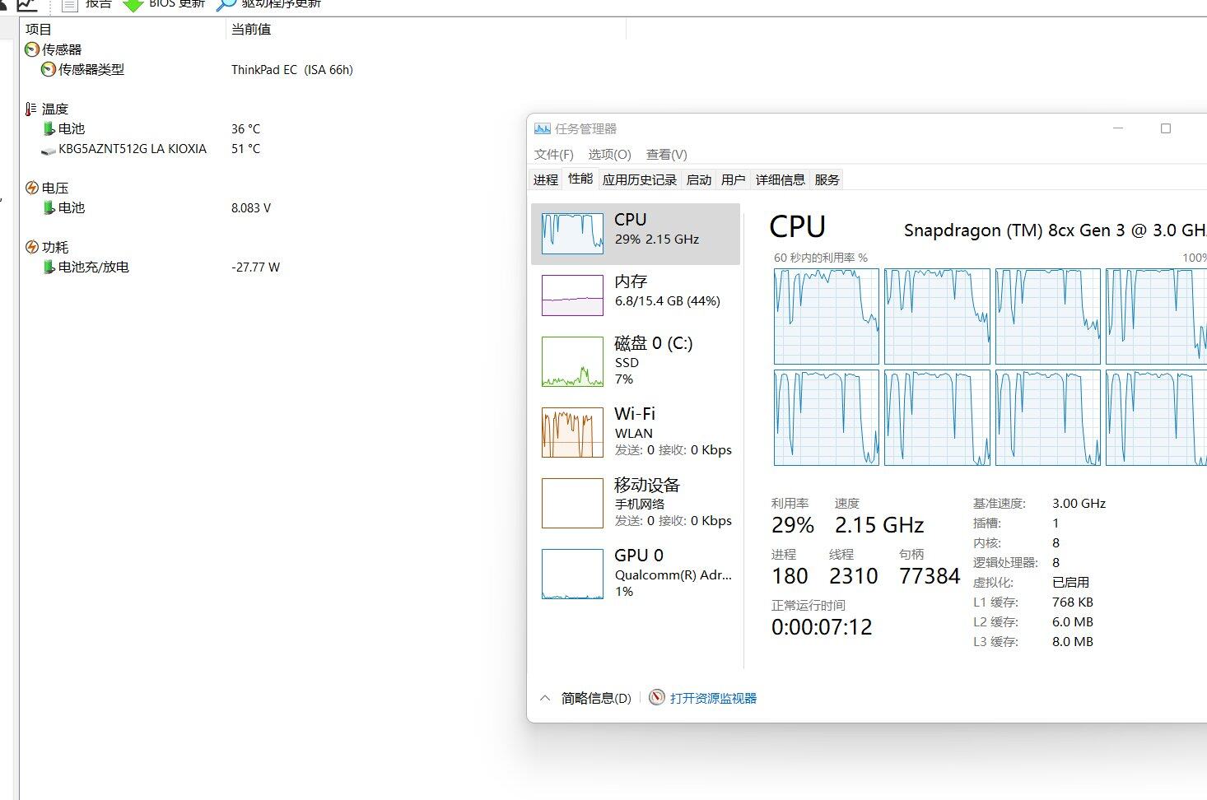Switch to the 进程 tab
This screenshot has height=800, width=1207.
(546, 180)
